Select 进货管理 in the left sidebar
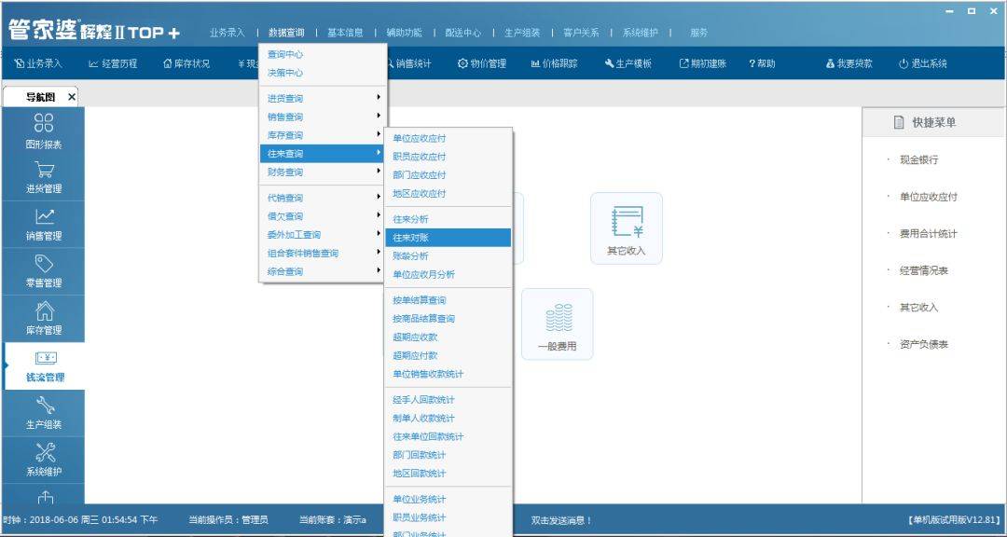 click(x=44, y=179)
